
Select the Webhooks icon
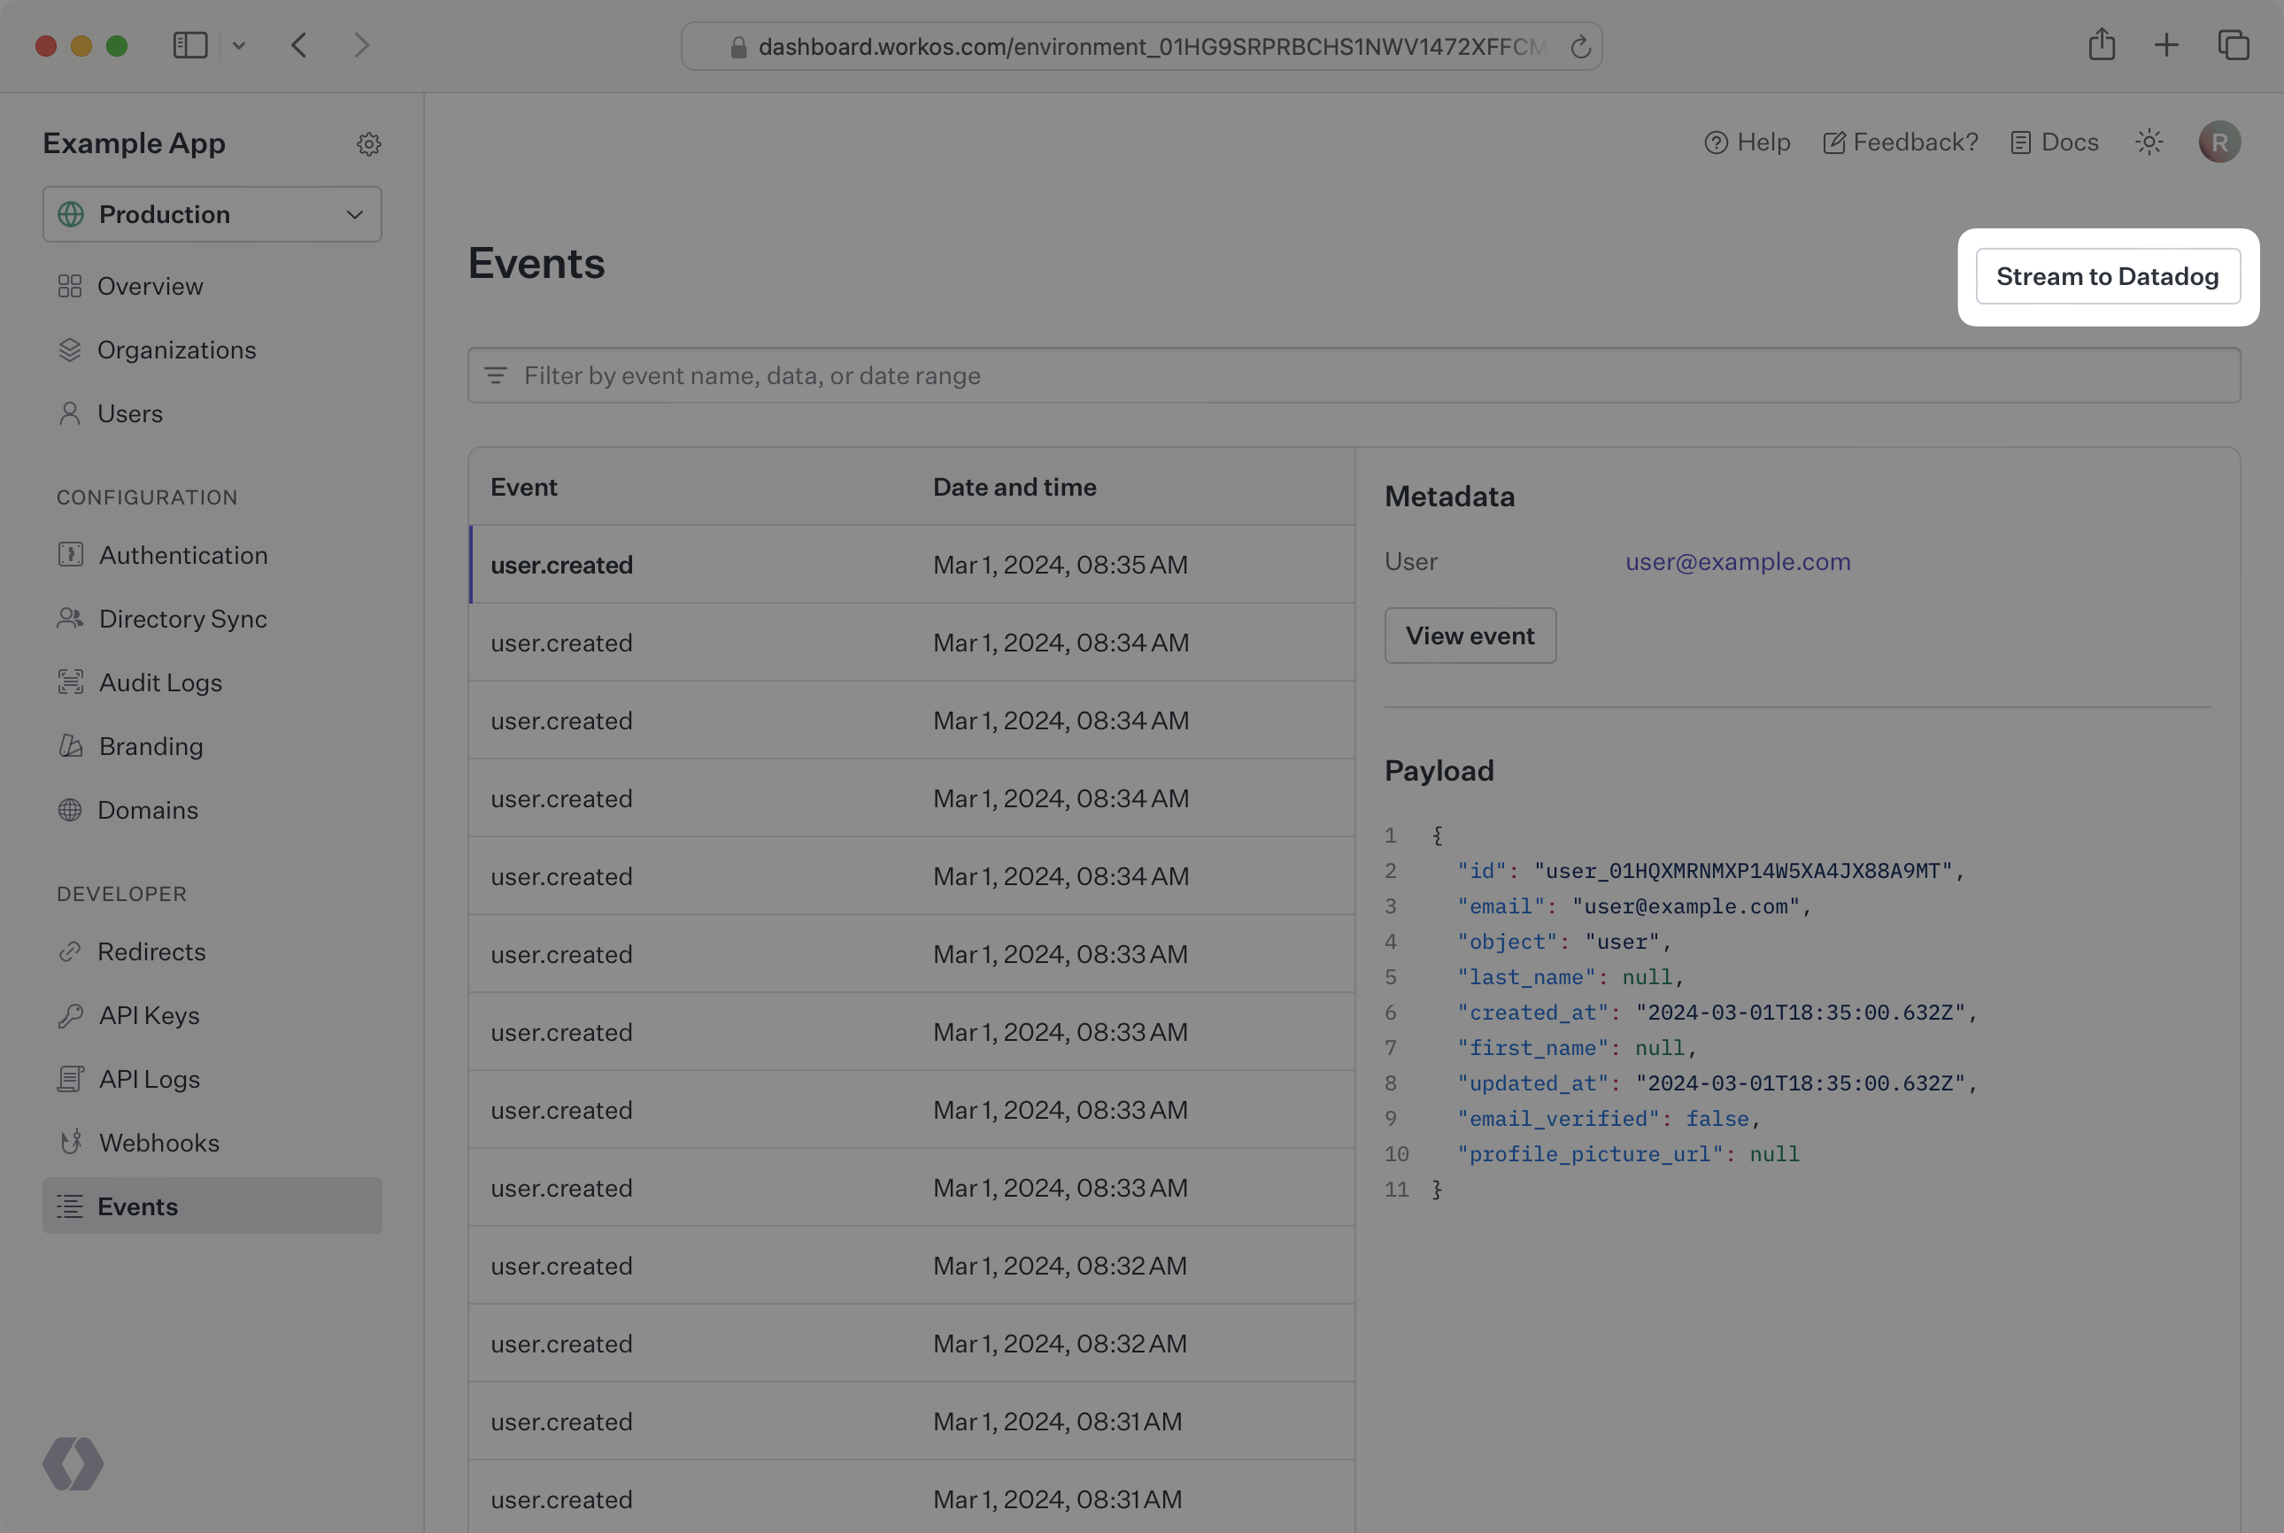71,1141
